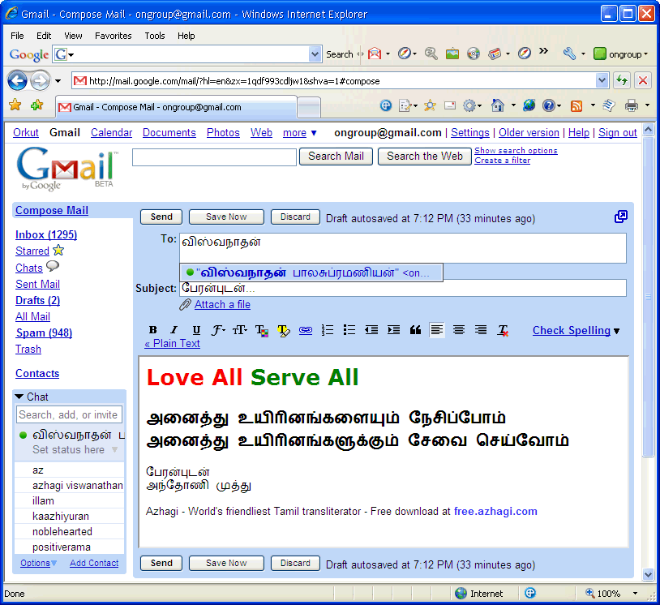Expand the Google toolbar search box dropdown
The width and height of the screenshot is (660, 605).
point(315,54)
